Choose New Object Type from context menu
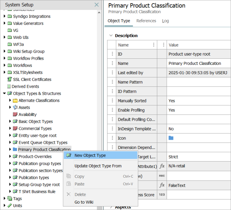Viewport: 231px width, 210px height. pyautogui.click(x=90, y=155)
